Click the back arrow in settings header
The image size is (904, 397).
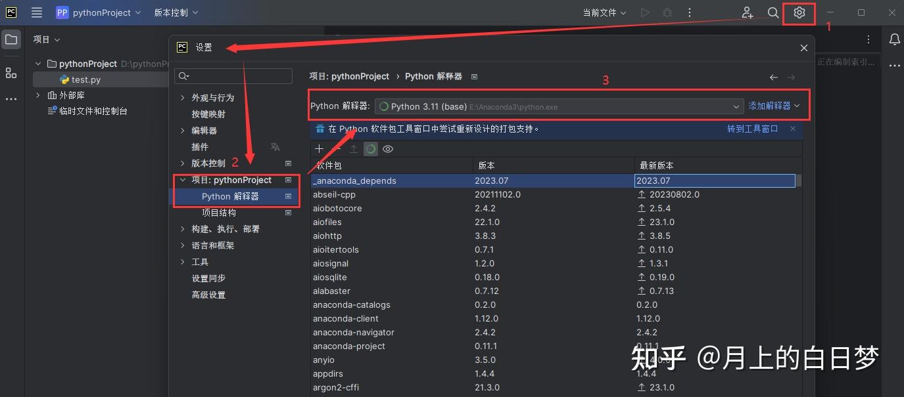pos(773,77)
